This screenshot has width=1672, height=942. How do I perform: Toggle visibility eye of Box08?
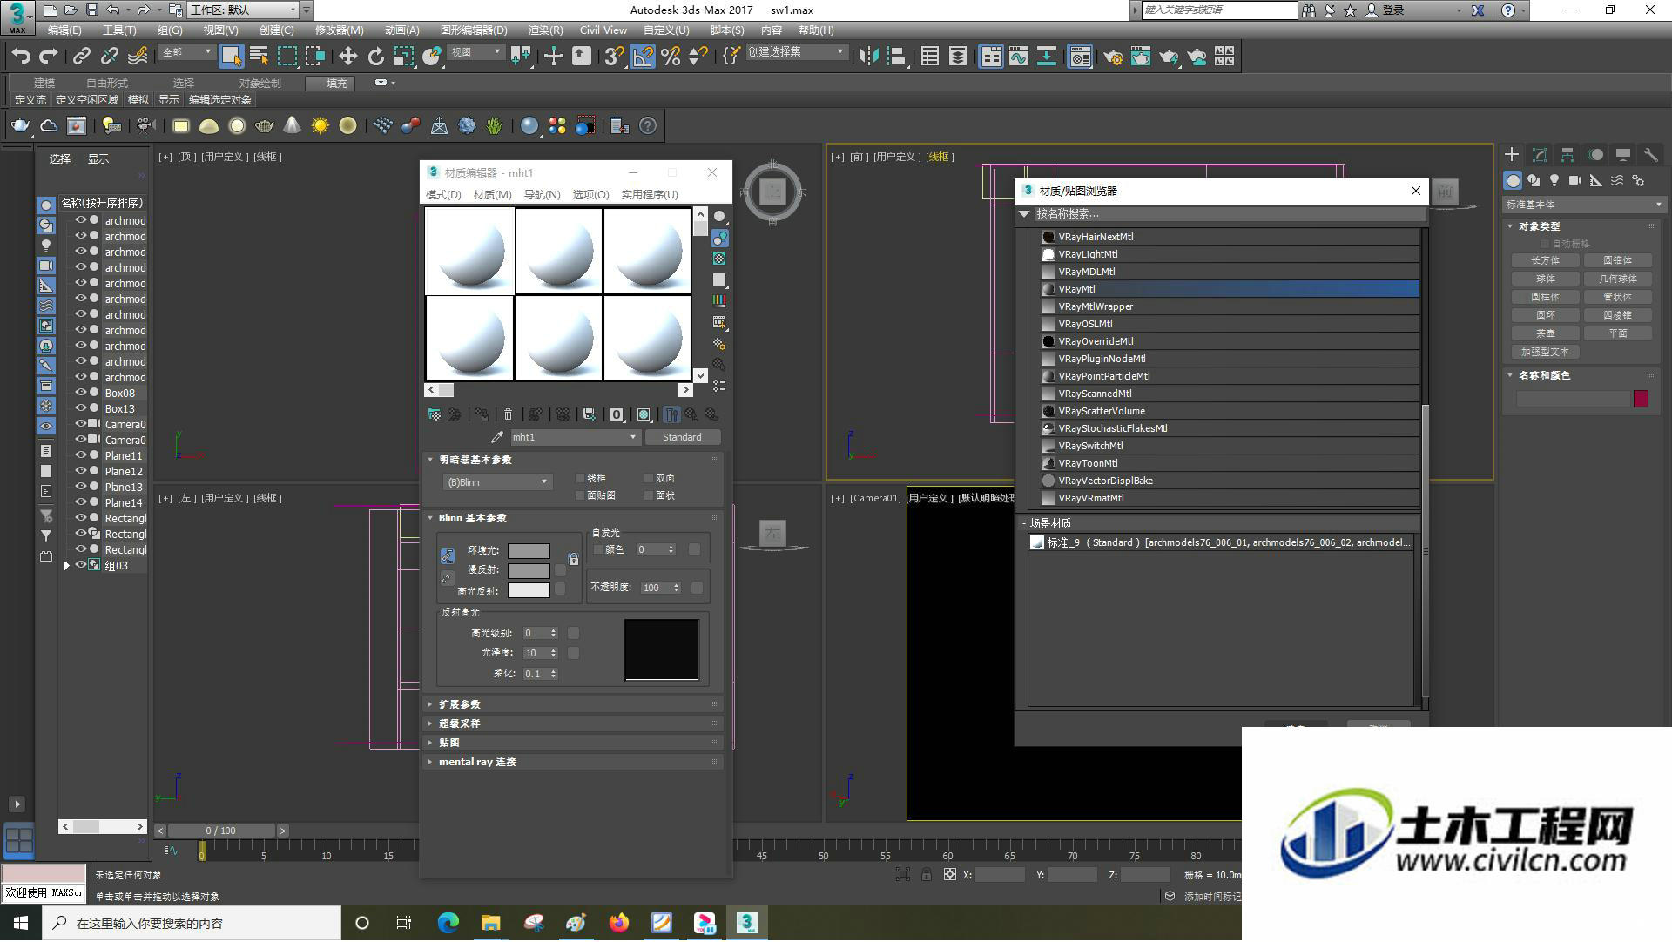coord(81,393)
